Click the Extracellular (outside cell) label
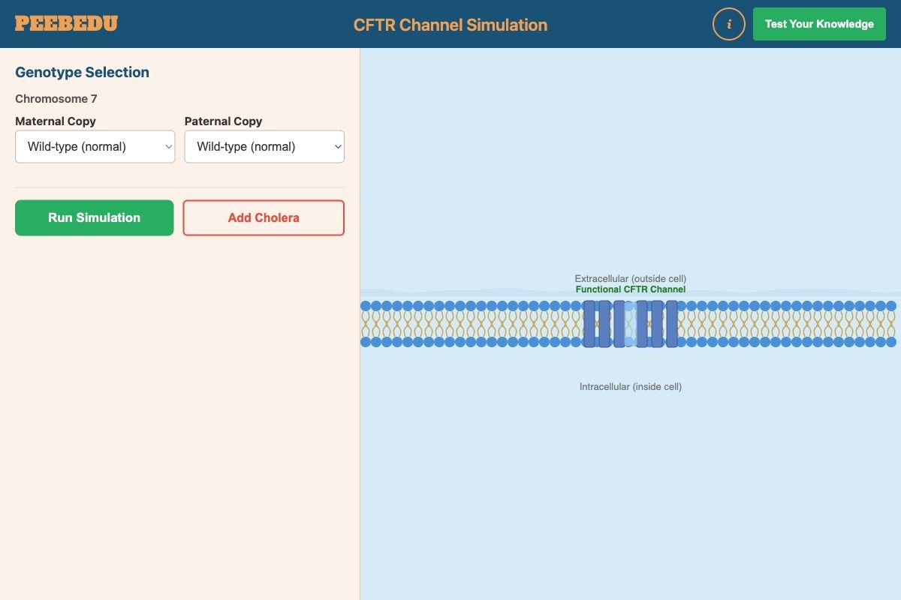The height and width of the screenshot is (600, 901). click(x=631, y=278)
